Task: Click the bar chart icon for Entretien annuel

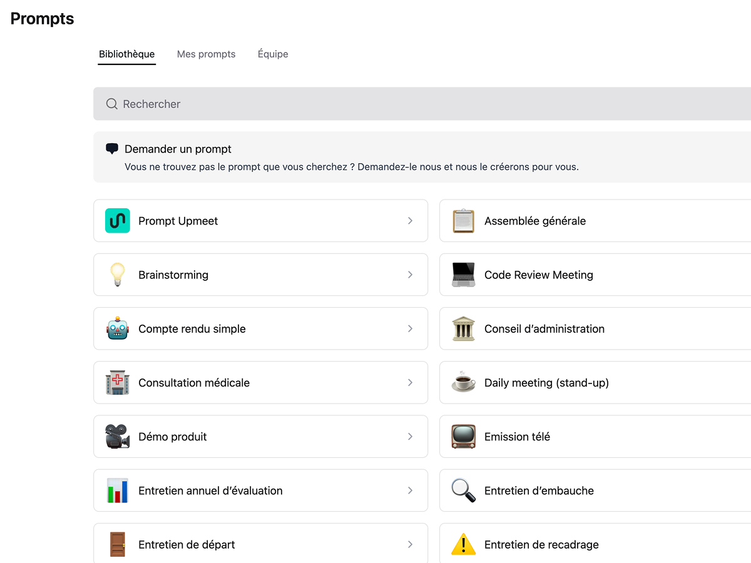Action: (118, 490)
